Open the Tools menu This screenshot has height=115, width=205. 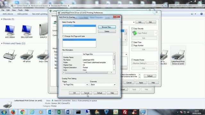pyautogui.click(x=20, y=10)
